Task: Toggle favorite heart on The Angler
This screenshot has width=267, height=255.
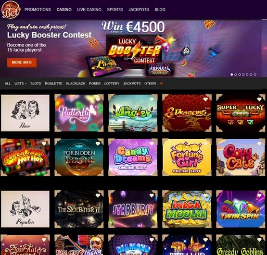Action: (152, 99)
